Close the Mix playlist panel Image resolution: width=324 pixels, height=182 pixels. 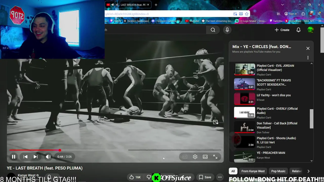[308, 48]
